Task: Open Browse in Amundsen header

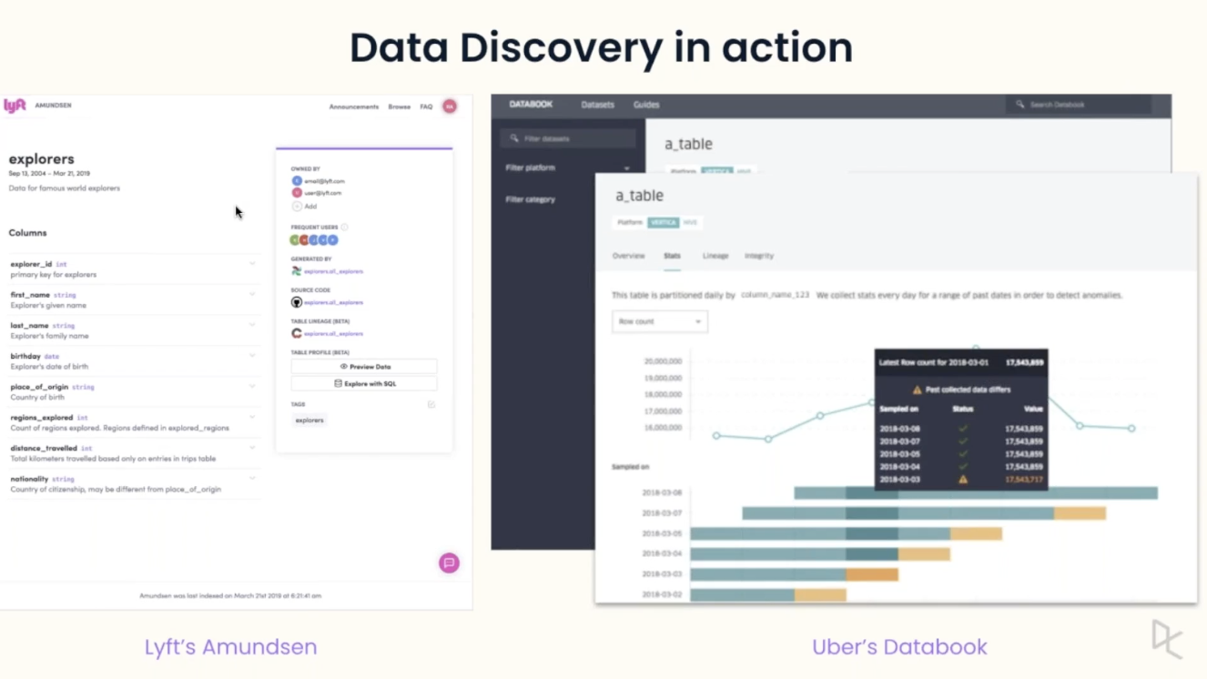Action: coord(400,106)
